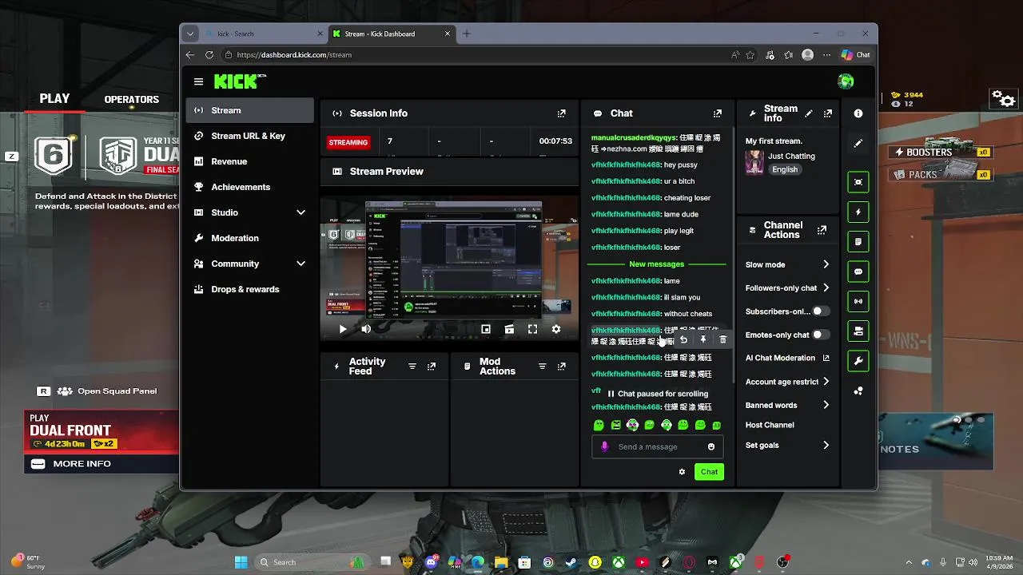Play the stream preview
Screen dimensions: 1023x575
pos(343,329)
